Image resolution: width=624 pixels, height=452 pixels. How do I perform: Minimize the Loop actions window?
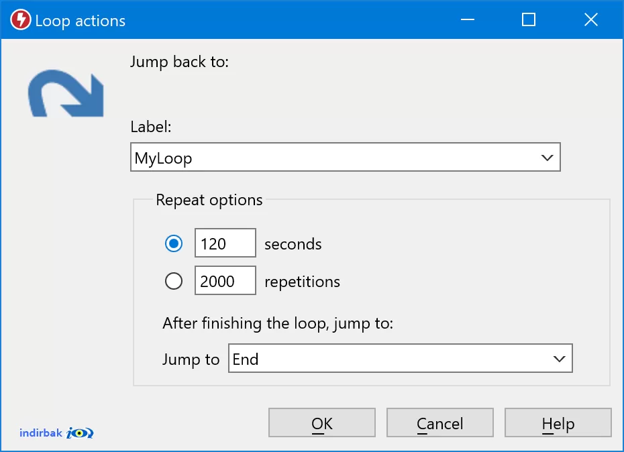coord(468,19)
